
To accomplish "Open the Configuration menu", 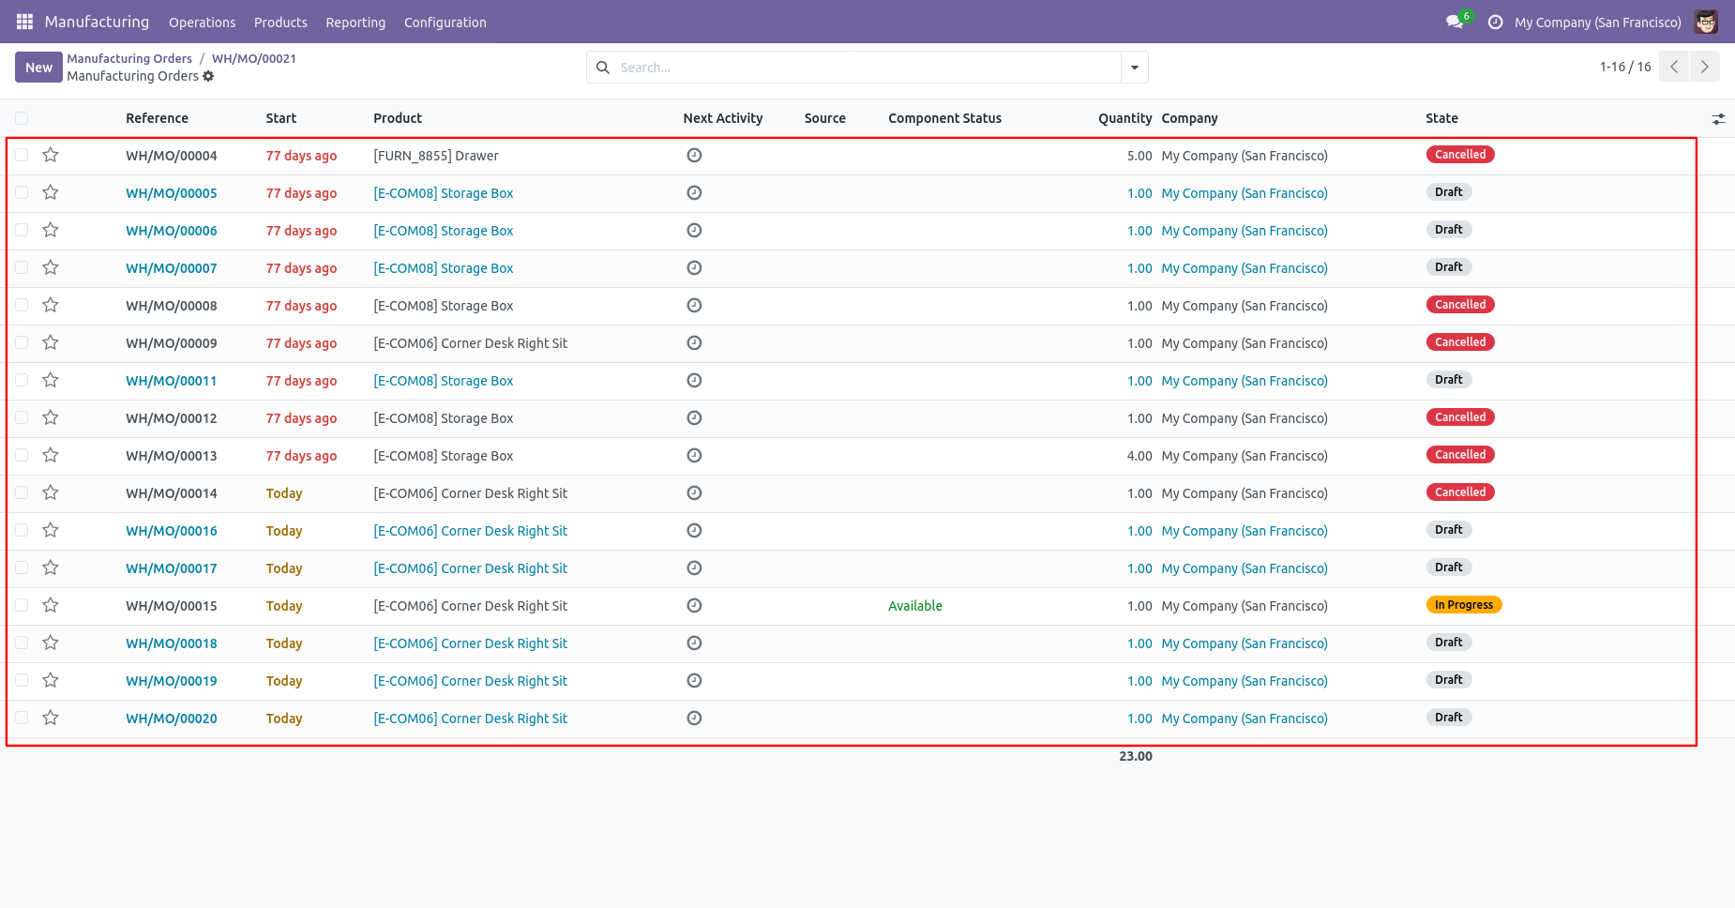I will [x=445, y=22].
